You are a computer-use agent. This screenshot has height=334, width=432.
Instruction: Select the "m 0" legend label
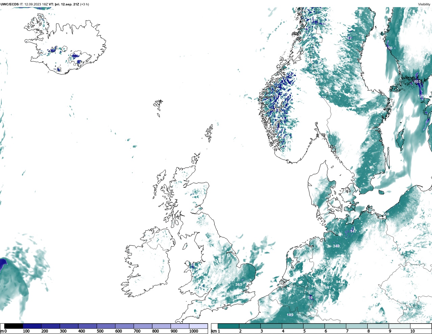tap(3, 331)
